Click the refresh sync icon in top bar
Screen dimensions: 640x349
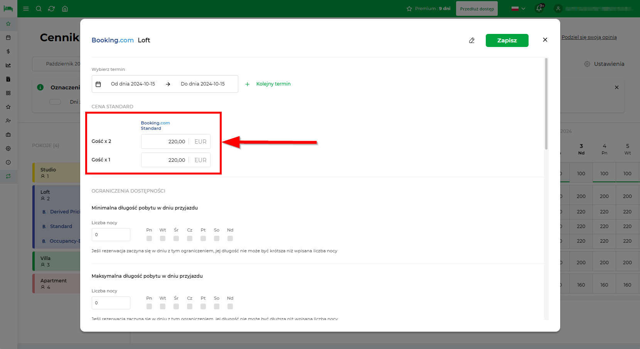(51, 8)
